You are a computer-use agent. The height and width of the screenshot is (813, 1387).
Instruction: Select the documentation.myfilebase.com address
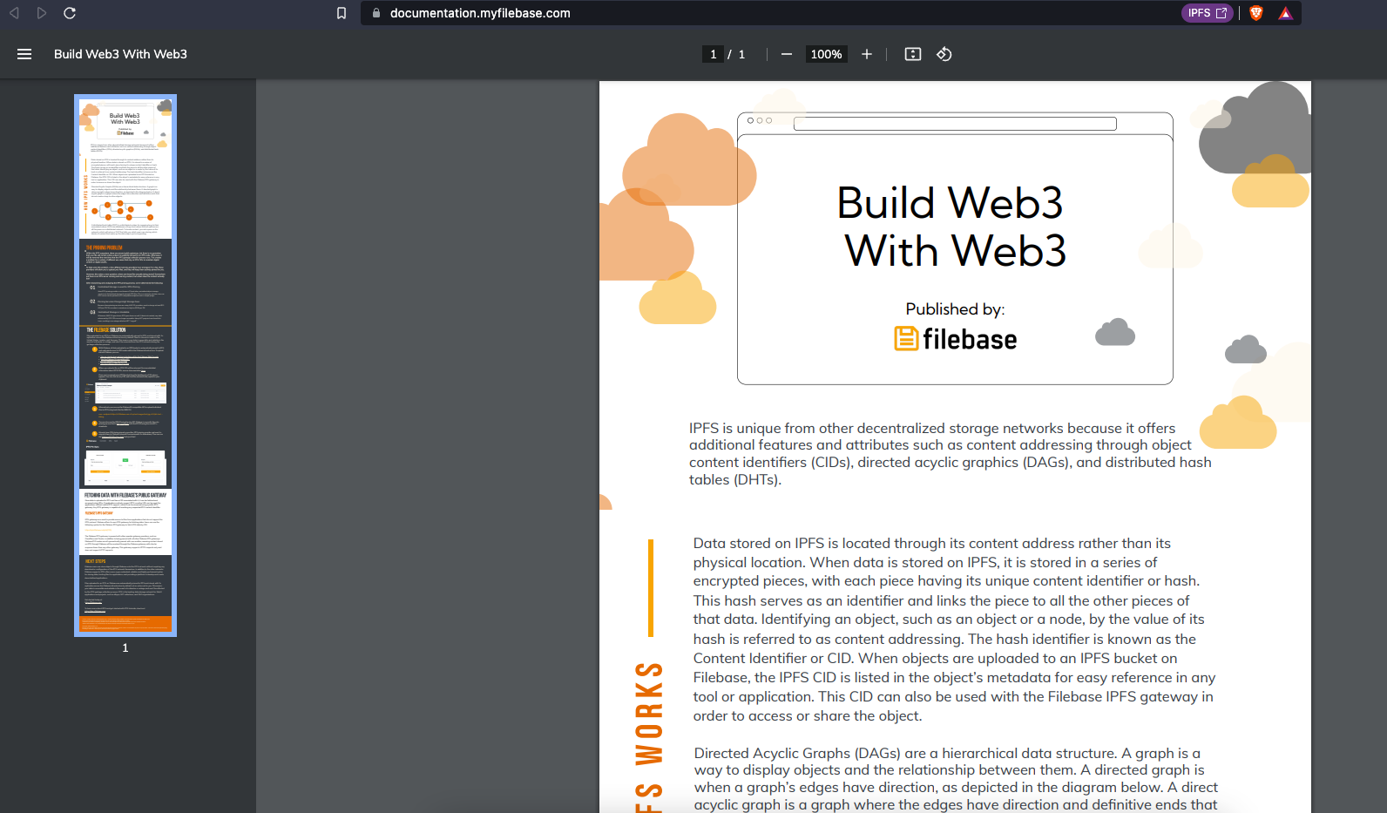pos(480,13)
